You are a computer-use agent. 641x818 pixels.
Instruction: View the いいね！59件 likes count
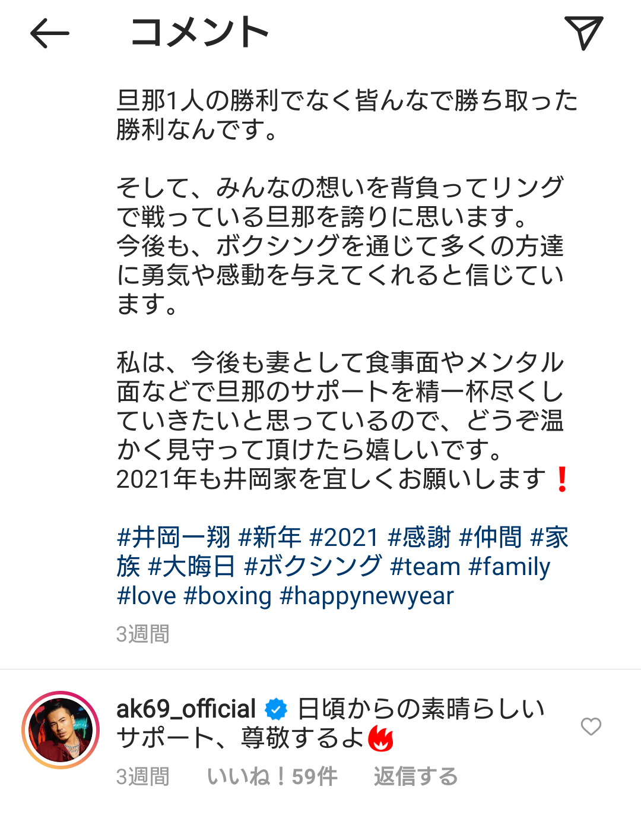[272, 776]
